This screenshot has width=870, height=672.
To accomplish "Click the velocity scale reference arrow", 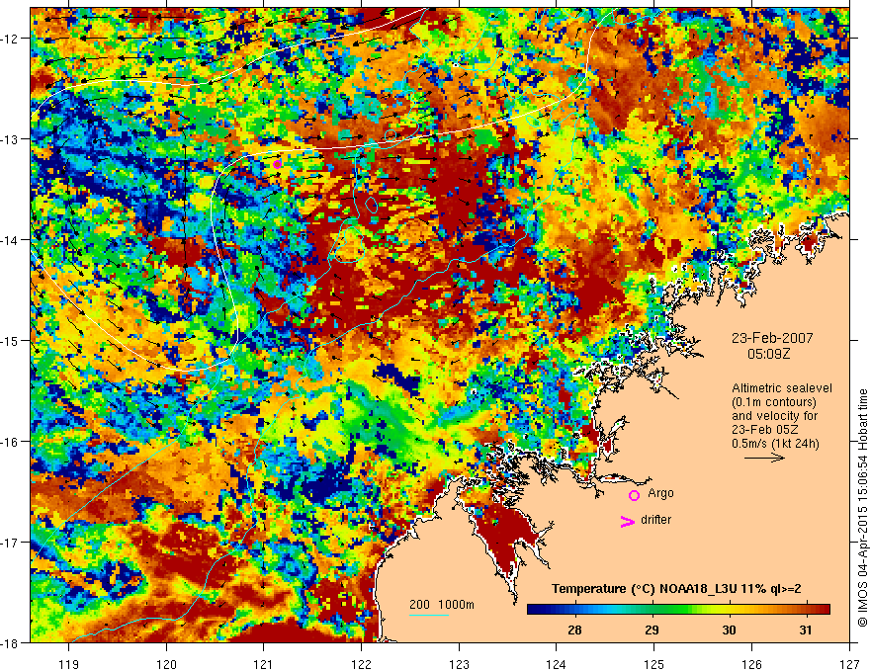I will click(764, 458).
